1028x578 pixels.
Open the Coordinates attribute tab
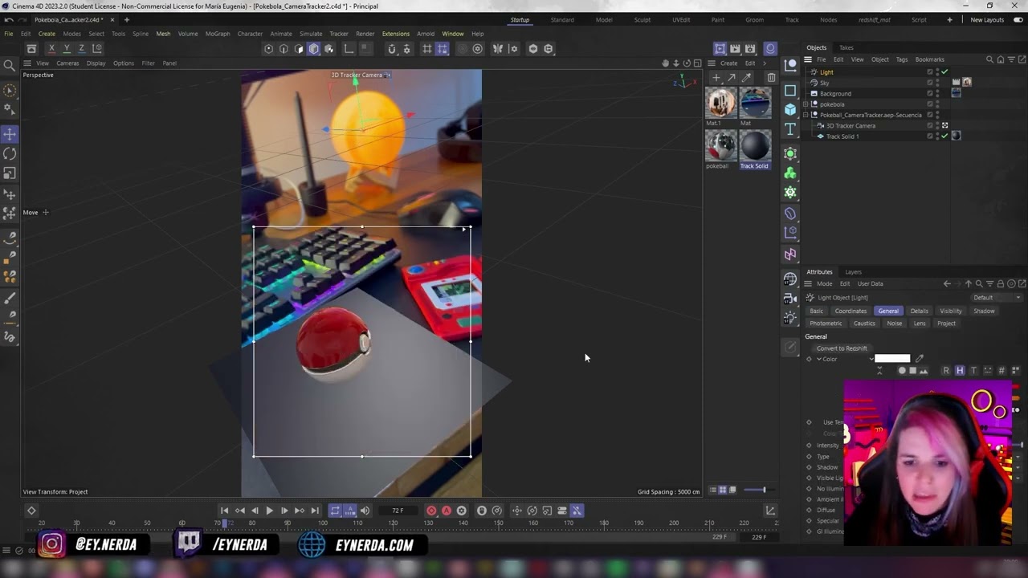coord(851,311)
